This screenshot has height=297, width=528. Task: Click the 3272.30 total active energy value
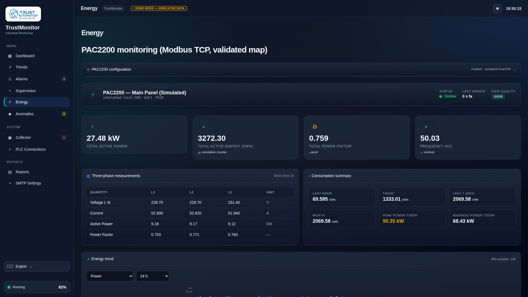pyautogui.click(x=212, y=138)
